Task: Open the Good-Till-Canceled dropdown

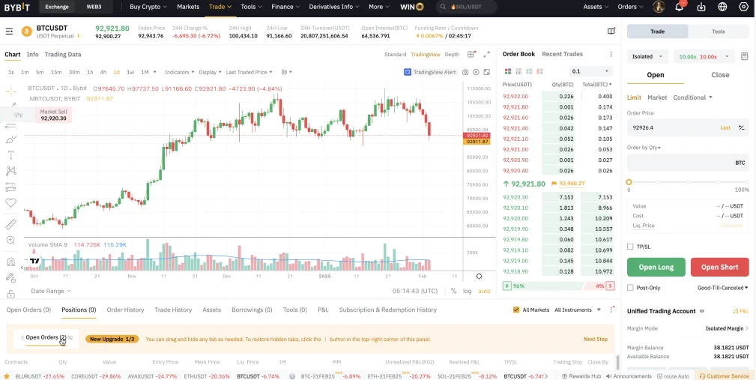Action: click(x=723, y=288)
